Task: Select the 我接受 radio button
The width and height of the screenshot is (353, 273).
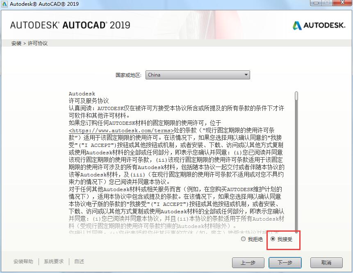Action: (272, 239)
